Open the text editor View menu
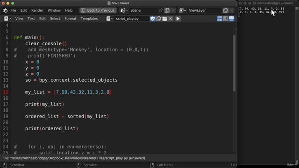The image size is (299, 168). pyautogui.click(x=19, y=19)
